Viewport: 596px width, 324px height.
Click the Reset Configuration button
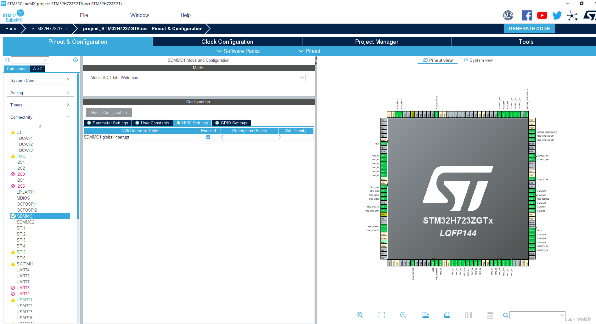pyautogui.click(x=109, y=112)
